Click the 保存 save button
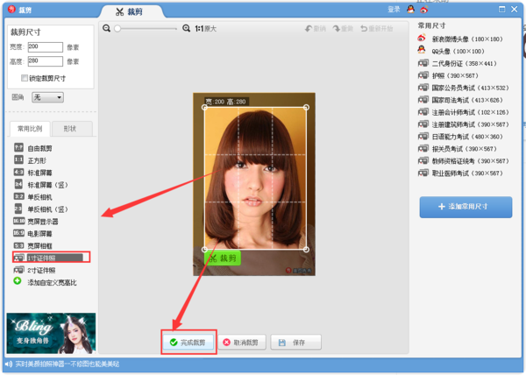The height and width of the screenshot is (375, 526). click(x=295, y=342)
